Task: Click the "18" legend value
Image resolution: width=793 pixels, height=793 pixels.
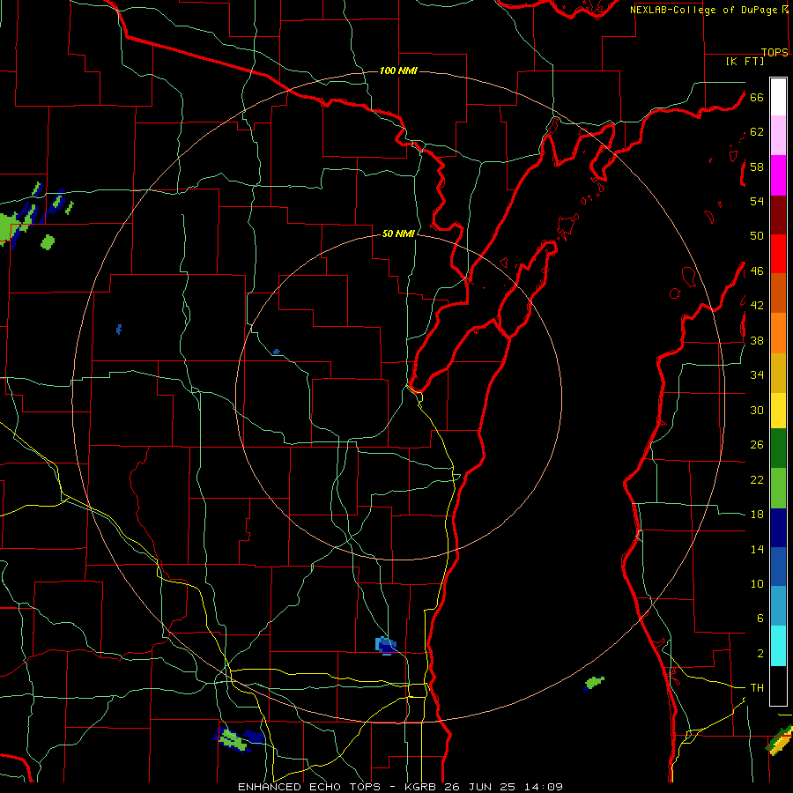Action: [x=757, y=515]
